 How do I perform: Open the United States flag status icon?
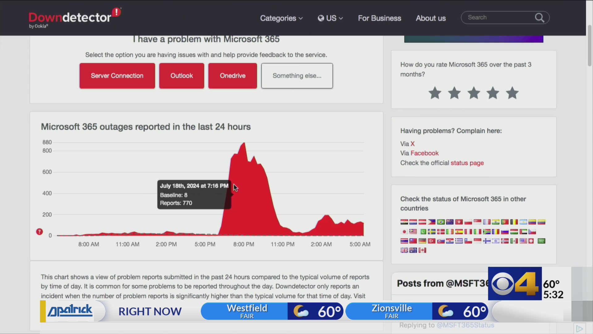click(524, 241)
